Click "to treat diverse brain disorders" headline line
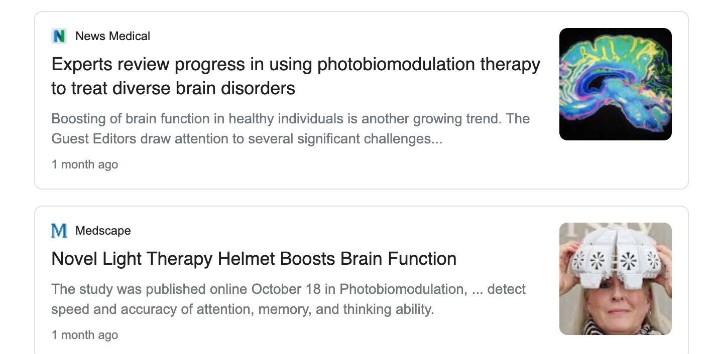The width and height of the screenshot is (707, 354). coord(173,88)
